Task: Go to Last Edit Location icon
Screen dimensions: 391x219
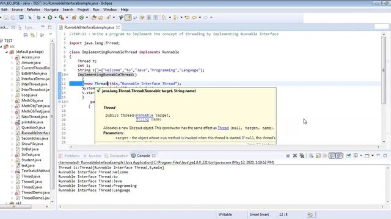Action: (x=187, y=18)
